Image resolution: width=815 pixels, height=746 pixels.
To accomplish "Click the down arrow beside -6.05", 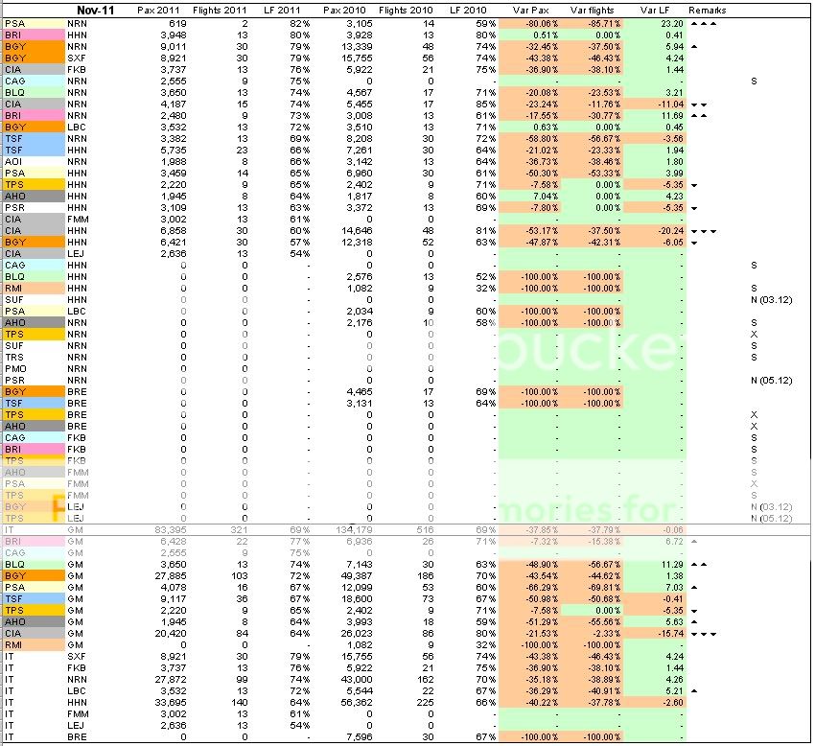I will [x=694, y=243].
